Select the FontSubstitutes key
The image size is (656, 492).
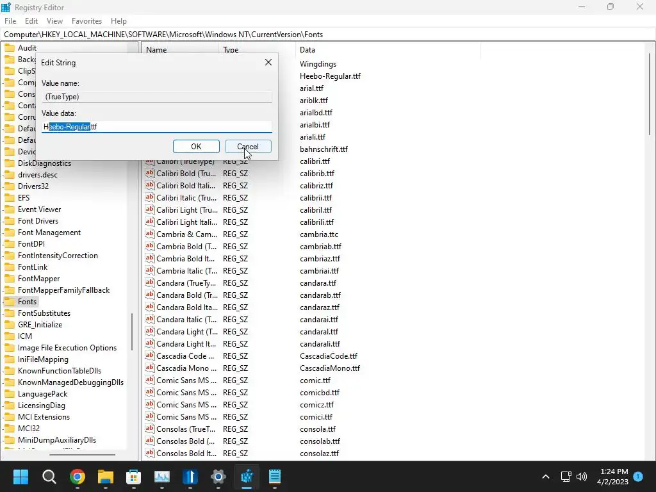pyautogui.click(x=44, y=313)
